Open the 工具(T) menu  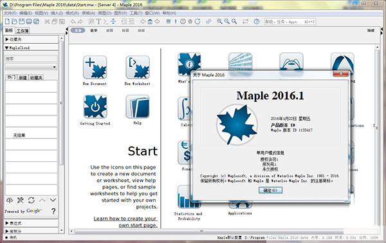[x=136, y=13]
